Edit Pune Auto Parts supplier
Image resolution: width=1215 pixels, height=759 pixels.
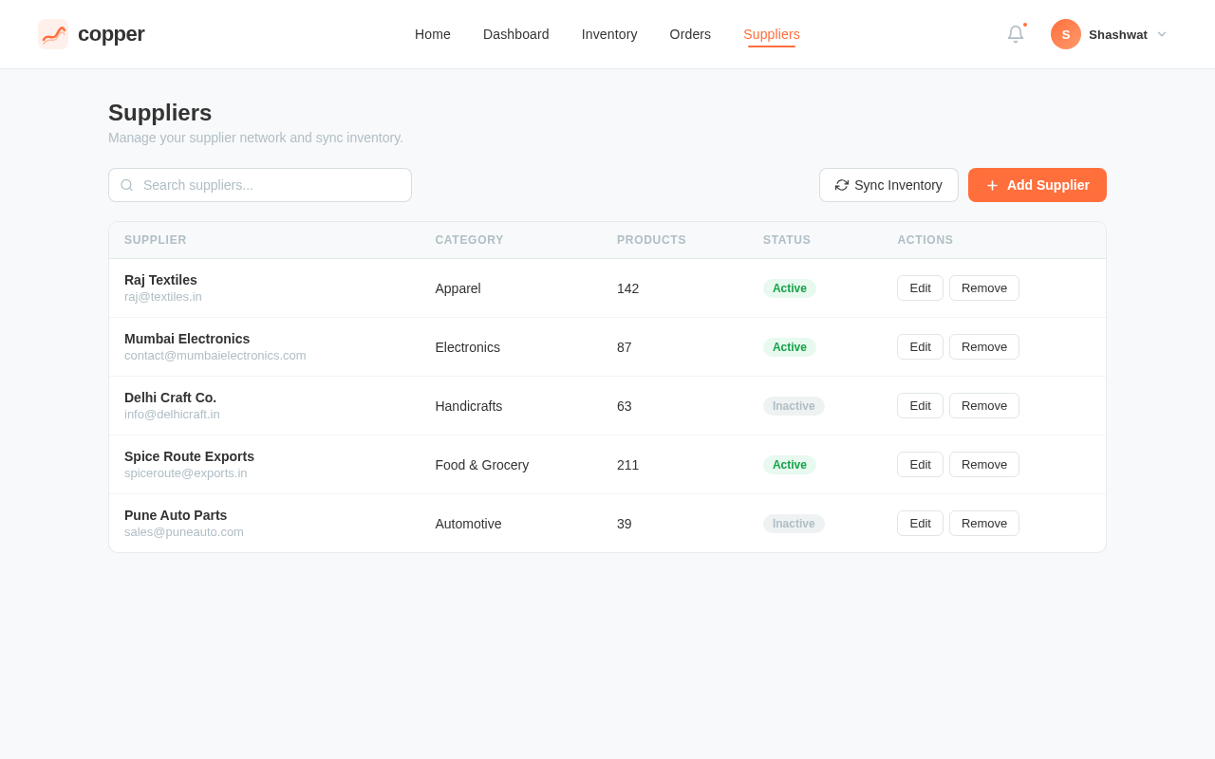pyautogui.click(x=920, y=524)
